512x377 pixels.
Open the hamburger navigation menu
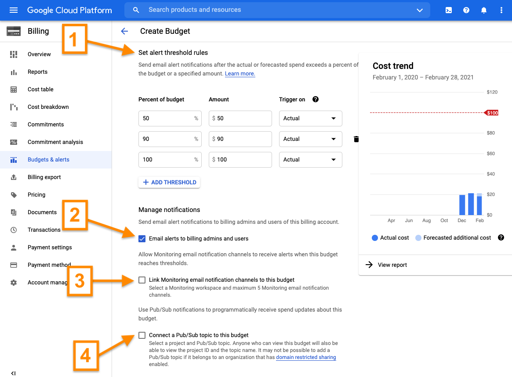(14, 10)
